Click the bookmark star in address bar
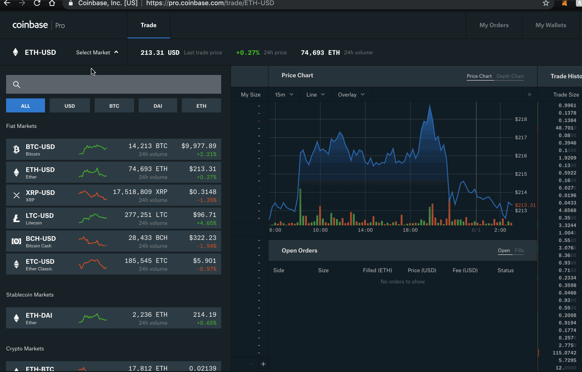 [x=545, y=3]
